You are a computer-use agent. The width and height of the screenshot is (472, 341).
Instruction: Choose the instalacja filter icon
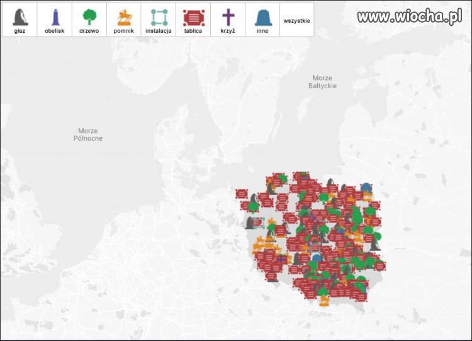(159, 20)
